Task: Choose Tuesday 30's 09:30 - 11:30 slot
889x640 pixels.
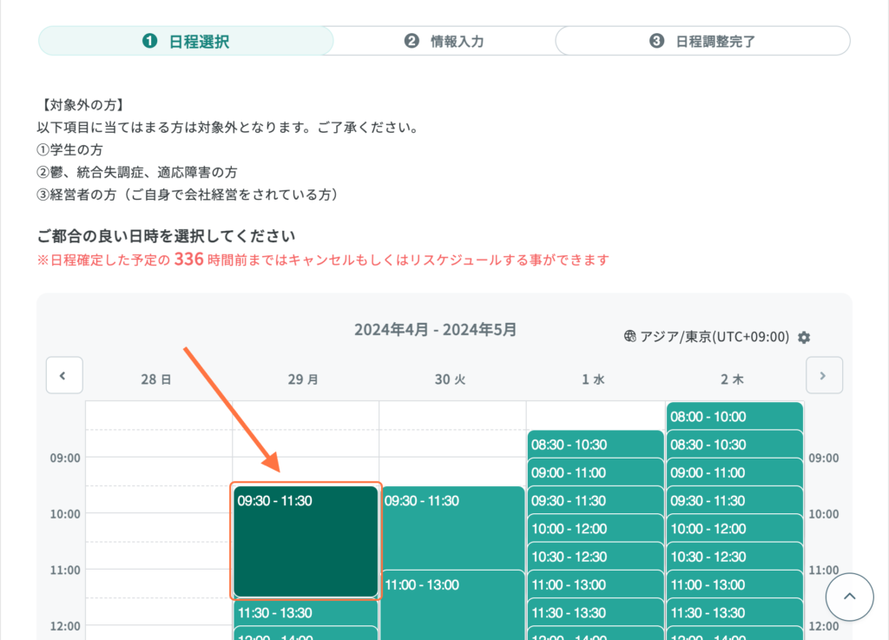Action: [x=452, y=526]
